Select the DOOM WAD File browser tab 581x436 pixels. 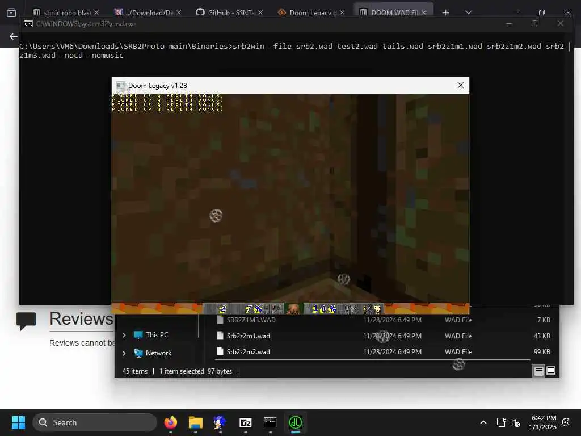(x=394, y=12)
